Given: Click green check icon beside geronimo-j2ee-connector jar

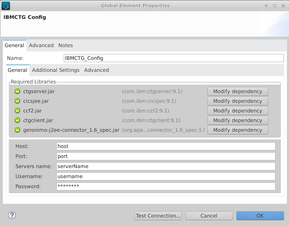Looking at the screenshot, I should click(17, 130).
